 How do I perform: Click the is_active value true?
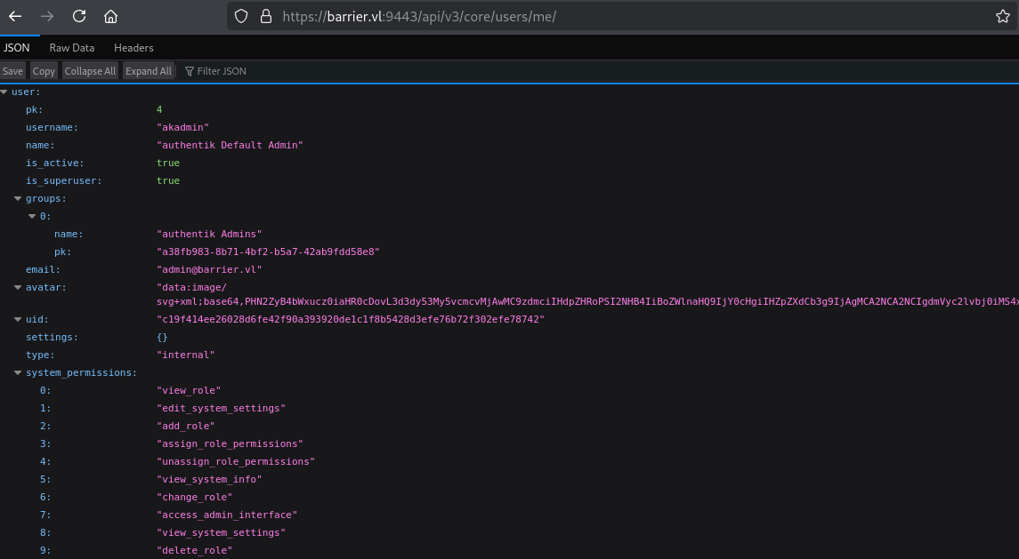(x=168, y=163)
